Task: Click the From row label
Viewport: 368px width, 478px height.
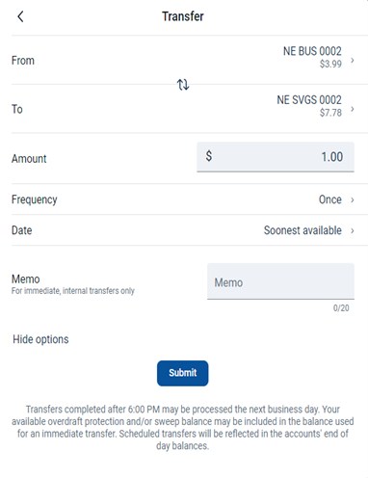Action: pos(23,61)
